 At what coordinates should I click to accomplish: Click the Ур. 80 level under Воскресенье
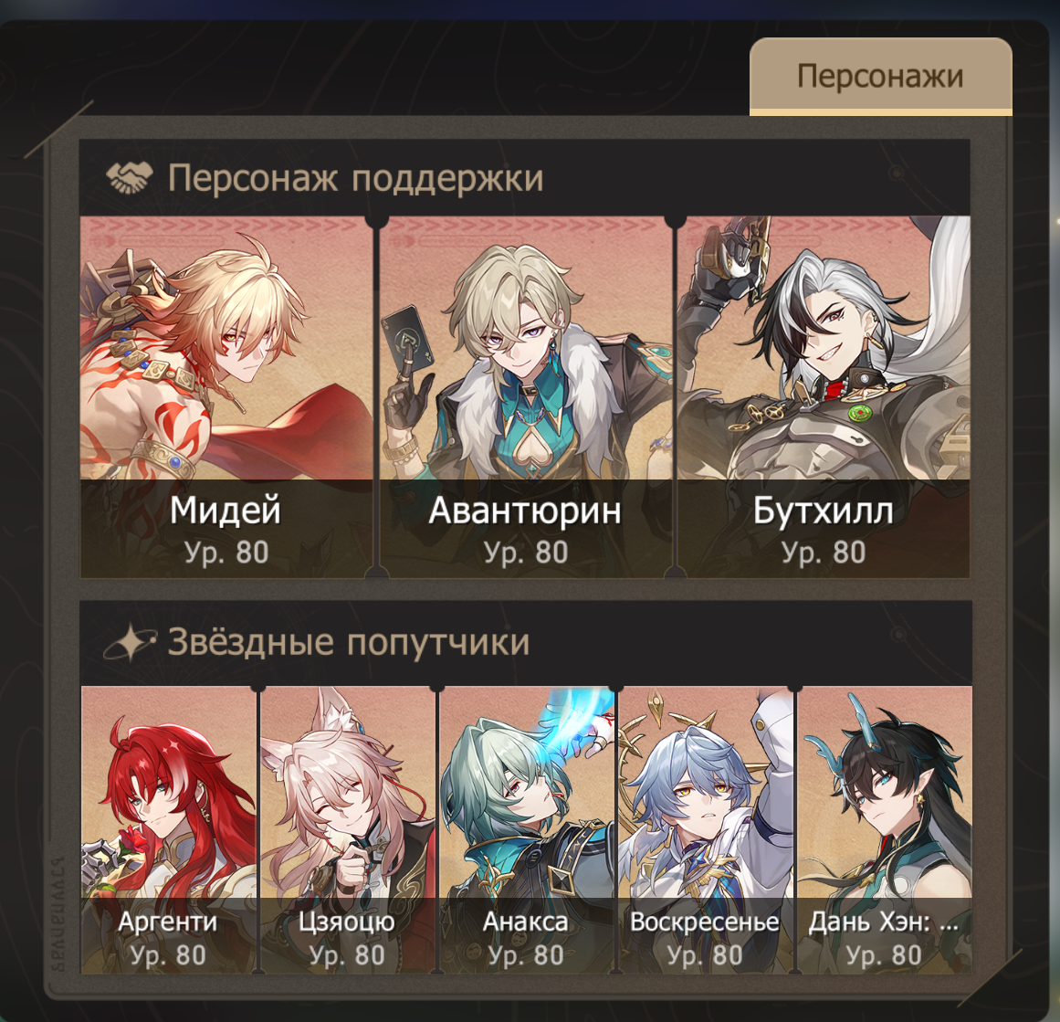[x=705, y=955]
